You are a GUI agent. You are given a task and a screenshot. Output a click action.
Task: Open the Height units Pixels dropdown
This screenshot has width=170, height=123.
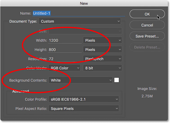[x=102, y=50]
